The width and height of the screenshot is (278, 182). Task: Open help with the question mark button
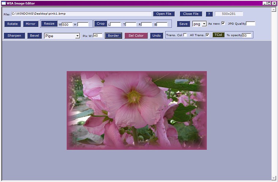click(x=209, y=14)
